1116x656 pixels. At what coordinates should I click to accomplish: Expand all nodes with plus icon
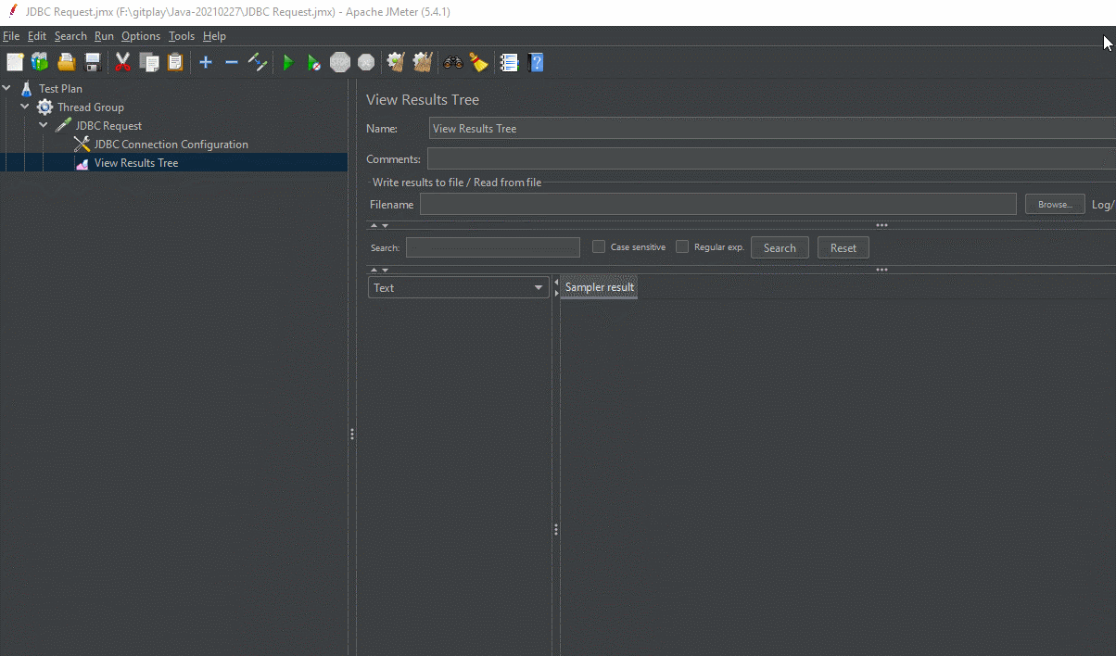(x=206, y=62)
